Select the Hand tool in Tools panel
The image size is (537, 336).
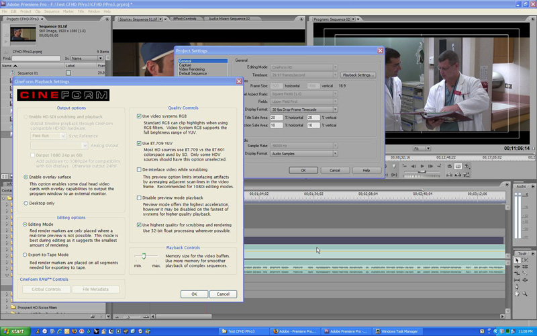point(517,294)
